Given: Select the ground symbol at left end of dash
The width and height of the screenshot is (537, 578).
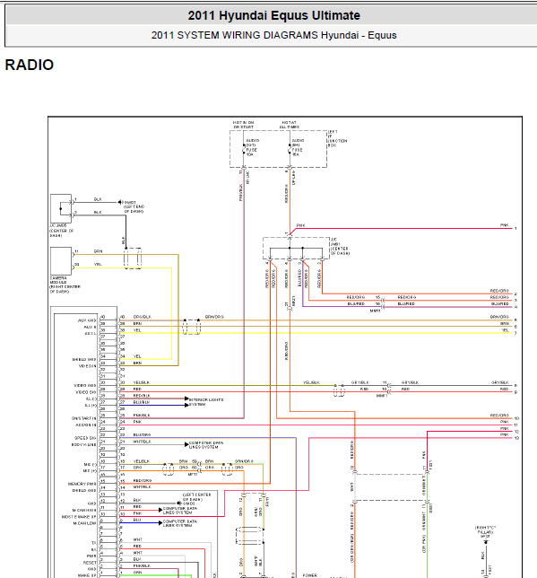Looking at the screenshot, I should [120, 202].
